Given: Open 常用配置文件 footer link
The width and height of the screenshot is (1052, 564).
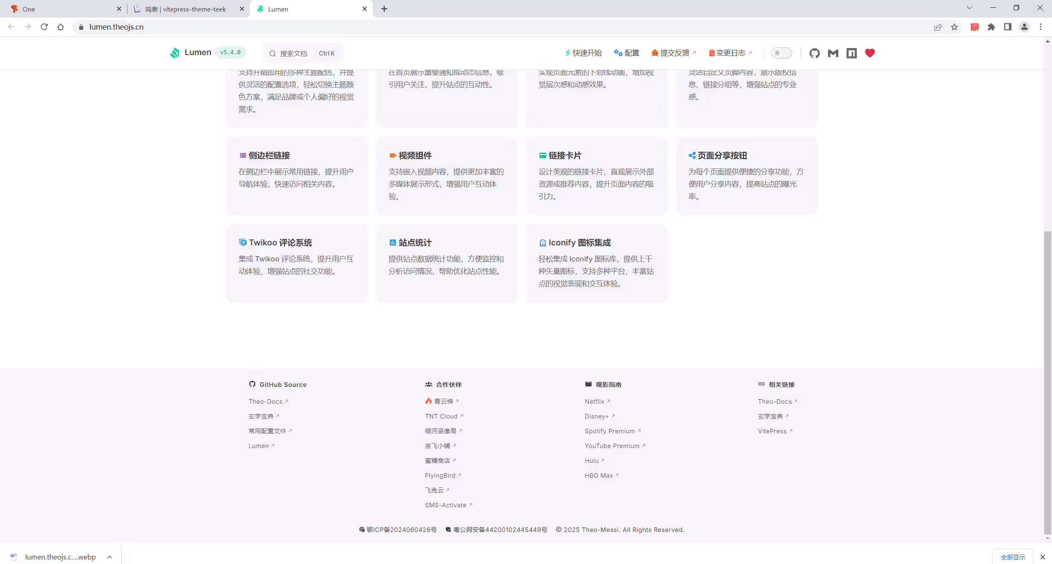Looking at the screenshot, I should (270, 431).
